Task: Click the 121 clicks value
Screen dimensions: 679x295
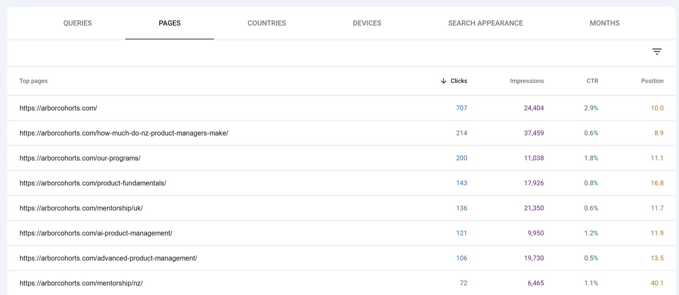Action: pos(462,233)
